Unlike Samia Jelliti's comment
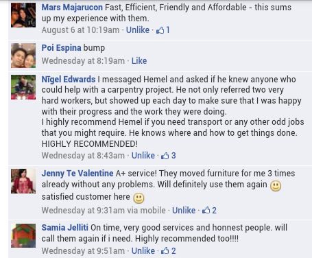This screenshot has width=312, height=258. 143,251
